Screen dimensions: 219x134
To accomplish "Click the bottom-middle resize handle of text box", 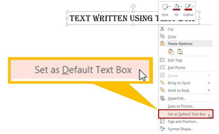I will point(133,25).
